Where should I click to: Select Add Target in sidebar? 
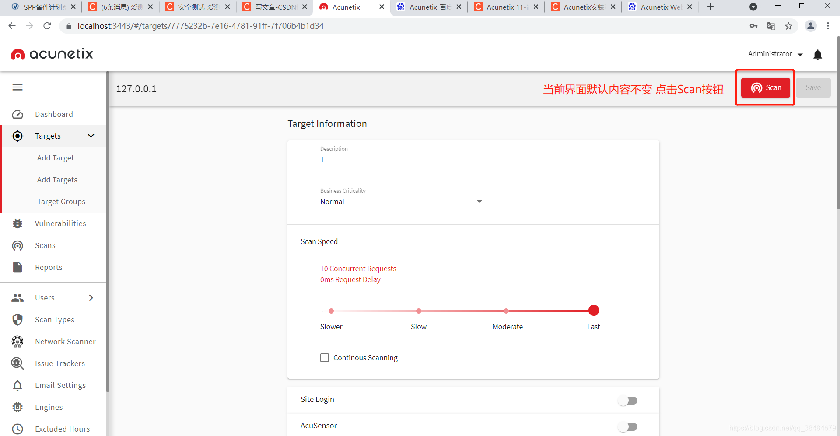56,158
